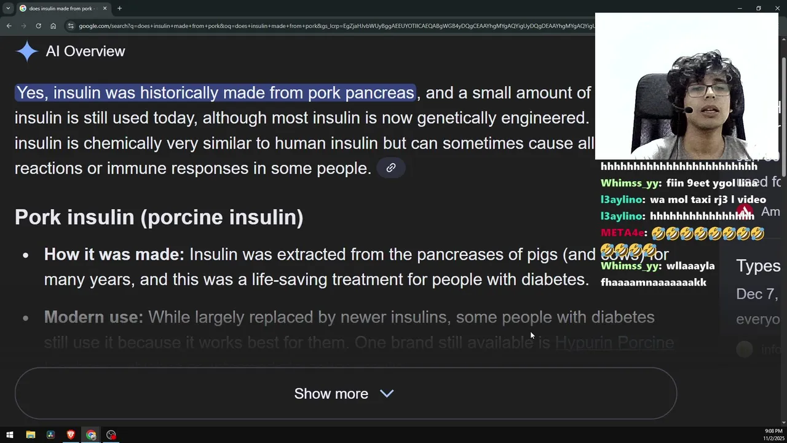Launch Brave browser from the taskbar
This screenshot has width=787, height=443.
pyautogui.click(x=71, y=435)
